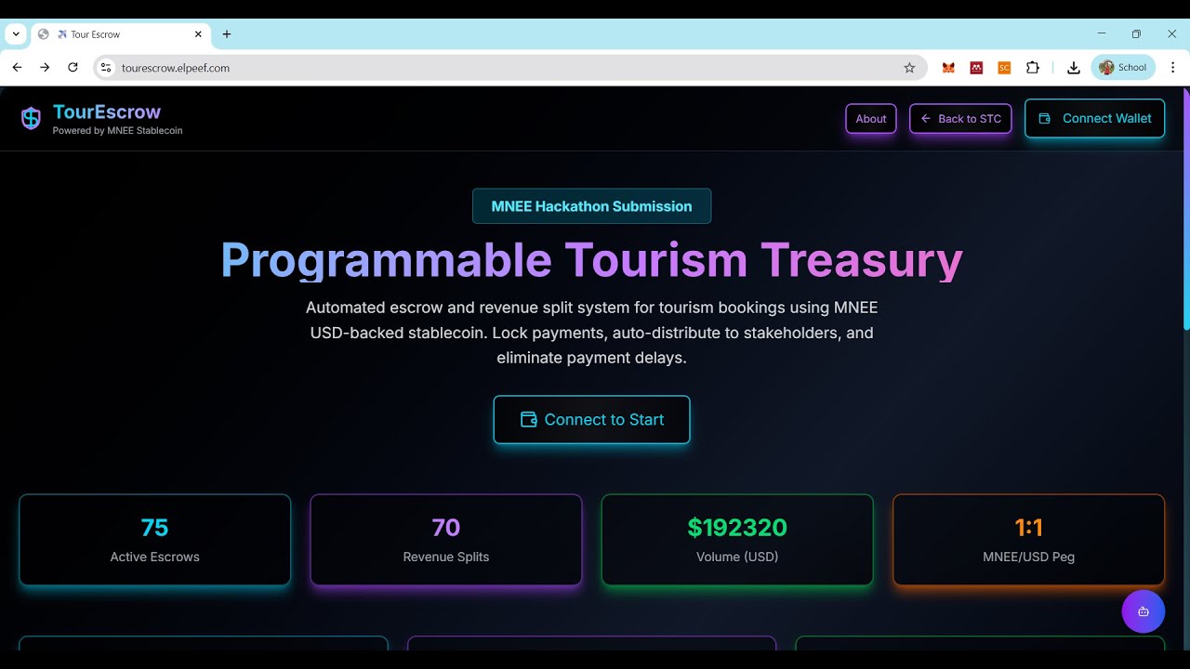Open the School profile button

pos(1123,68)
